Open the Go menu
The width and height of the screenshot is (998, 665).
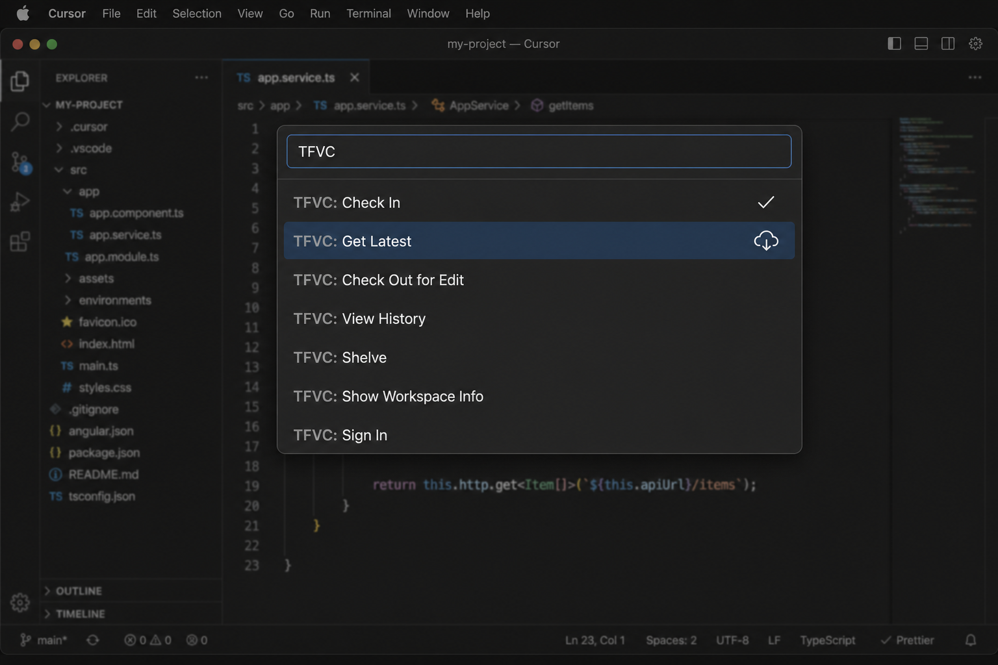(x=287, y=13)
